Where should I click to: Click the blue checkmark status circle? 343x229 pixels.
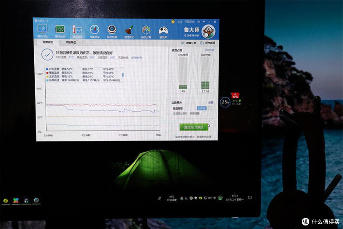point(47,55)
